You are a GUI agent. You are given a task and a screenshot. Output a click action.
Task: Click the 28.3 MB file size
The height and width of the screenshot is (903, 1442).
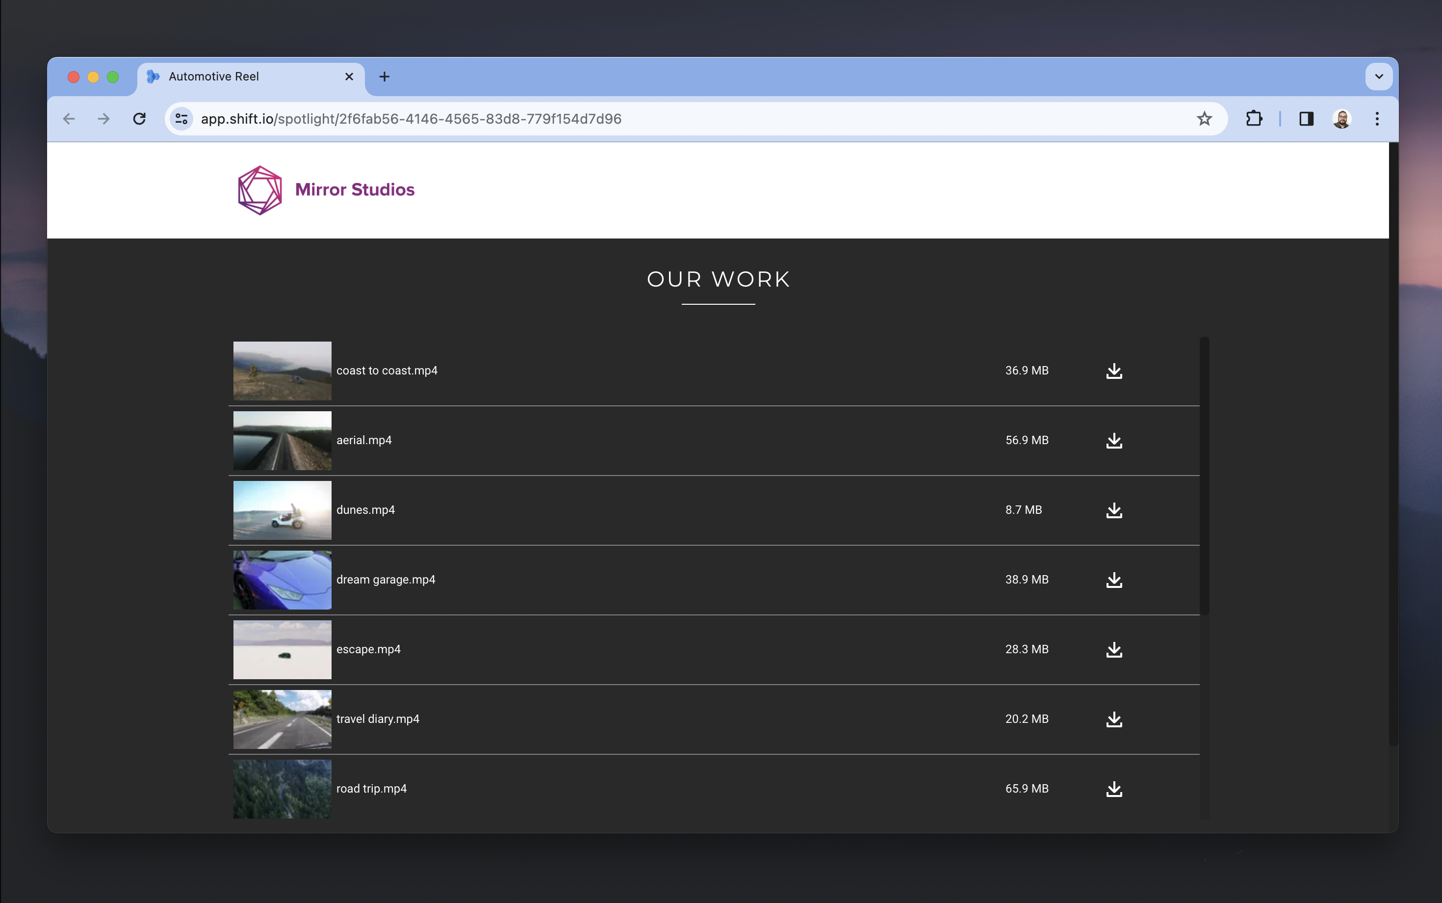[1027, 649]
